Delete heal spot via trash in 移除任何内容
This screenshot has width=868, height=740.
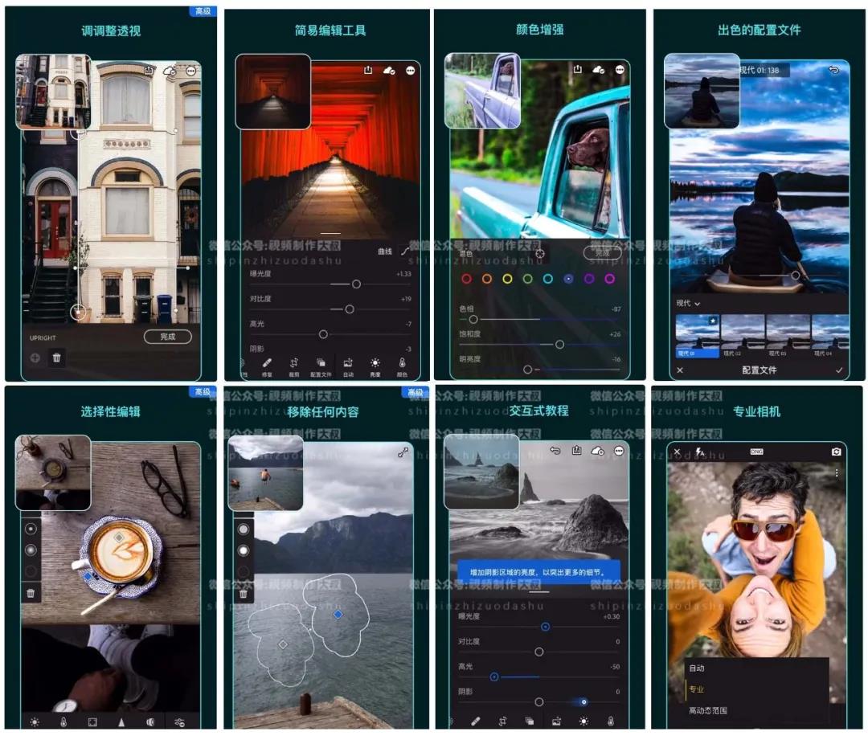pyautogui.click(x=243, y=594)
